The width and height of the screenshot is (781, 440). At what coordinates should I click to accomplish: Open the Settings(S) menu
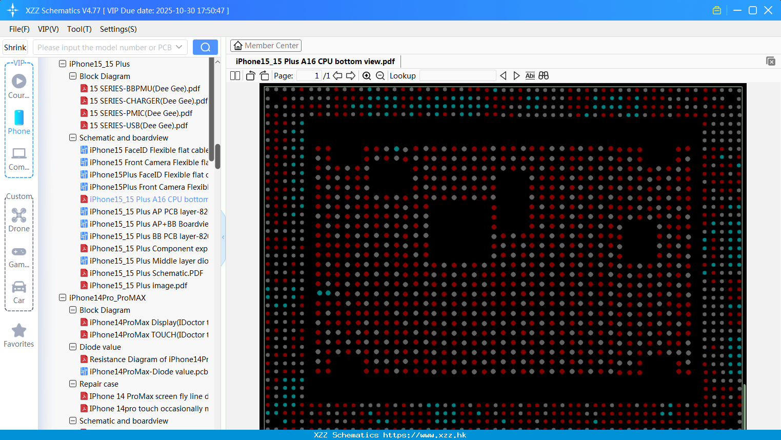click(118, 29)
